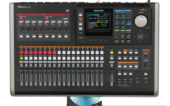Image resolution: width=170 pixels, height=106 pixels.
Task: Push the IN point locate button
Action: point(125,67)
